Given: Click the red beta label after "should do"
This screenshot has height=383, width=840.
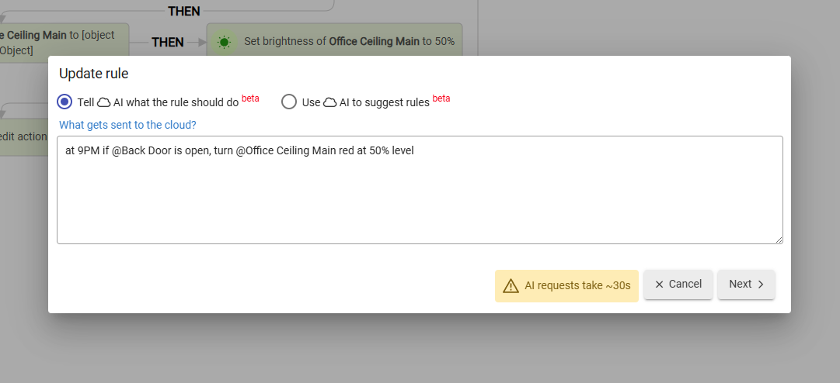Looking at the screenshot, I should [x=250, y=98].
